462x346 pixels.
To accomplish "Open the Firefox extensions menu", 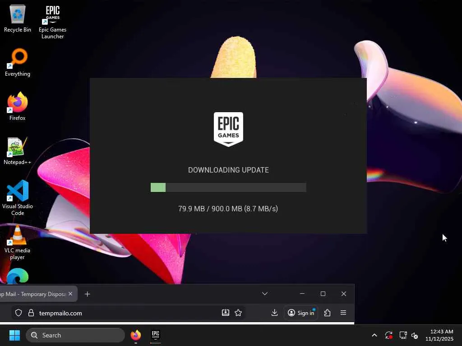I will click(x=327, y=313).
